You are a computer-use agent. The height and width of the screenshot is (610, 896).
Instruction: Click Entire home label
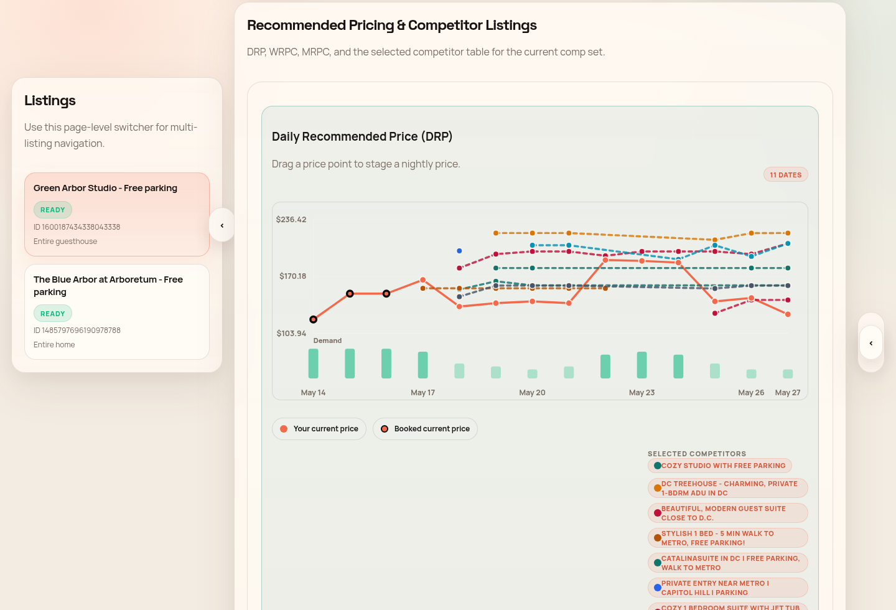pyautogui.click(x=54, y=345)
